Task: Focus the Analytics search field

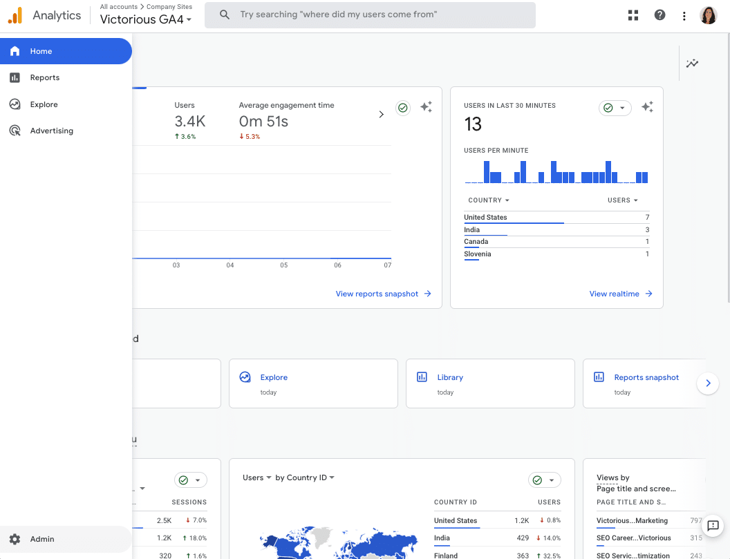Action: coord(370,15)
